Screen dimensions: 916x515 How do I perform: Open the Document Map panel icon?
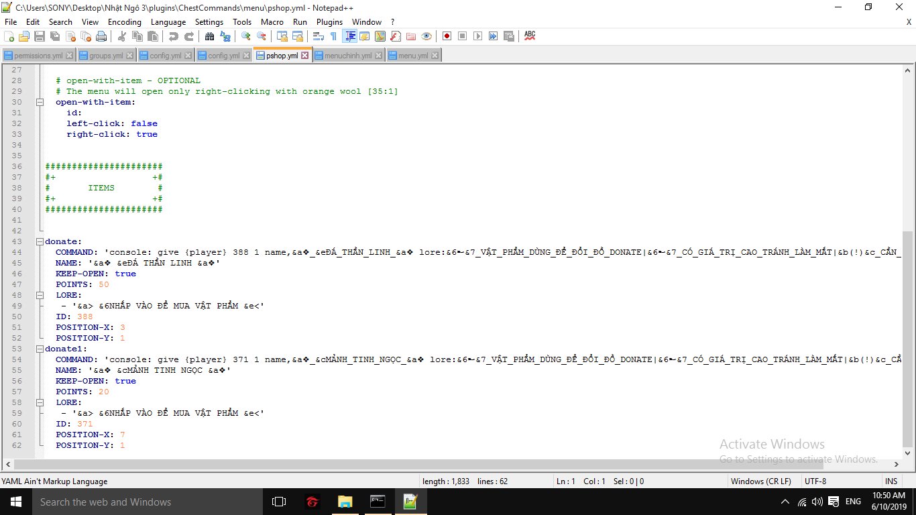380,36
